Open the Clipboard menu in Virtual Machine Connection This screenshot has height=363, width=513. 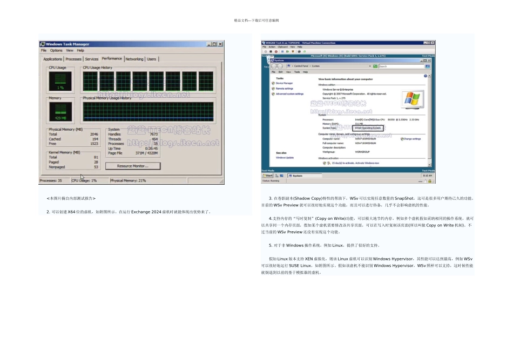tap(282, 47)
